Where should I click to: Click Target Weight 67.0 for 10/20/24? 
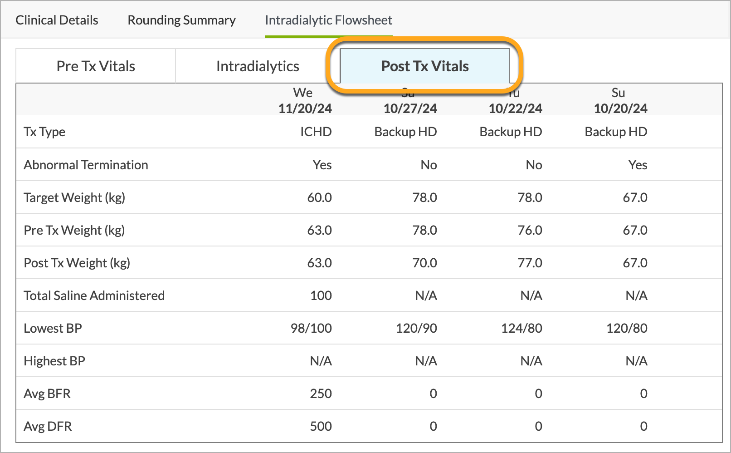[x=635, y=197]
